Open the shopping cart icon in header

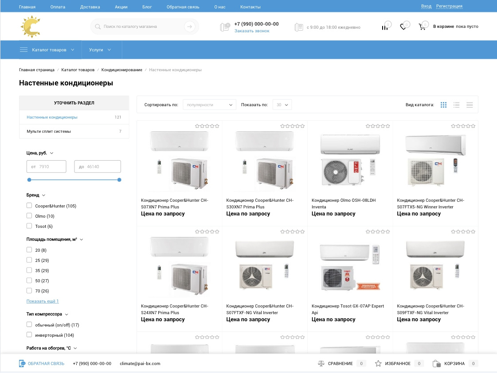(x=422, y=27)
